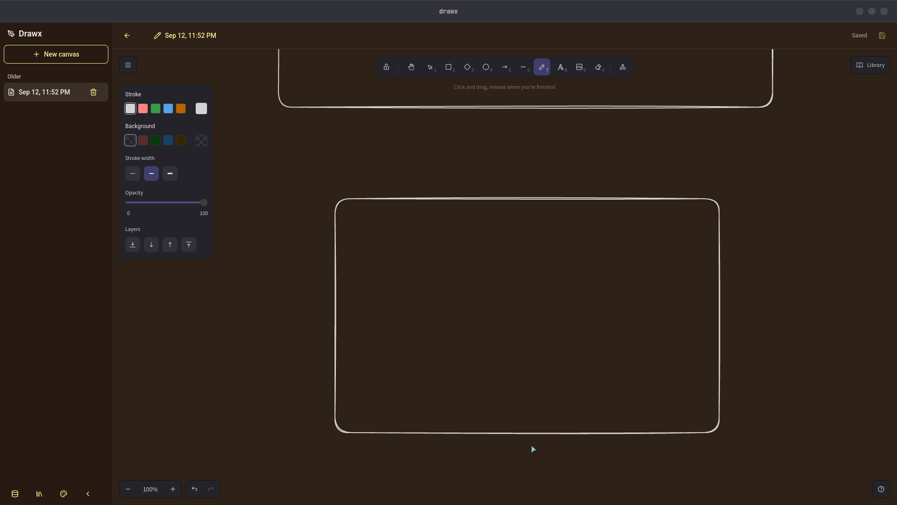This screenshot has height=505, width=897.
Task: Select the Draw pencil tool
Action: 542,67
